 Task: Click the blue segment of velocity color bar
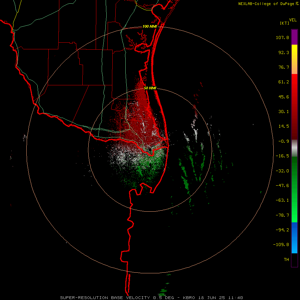[x=294, y=238]
